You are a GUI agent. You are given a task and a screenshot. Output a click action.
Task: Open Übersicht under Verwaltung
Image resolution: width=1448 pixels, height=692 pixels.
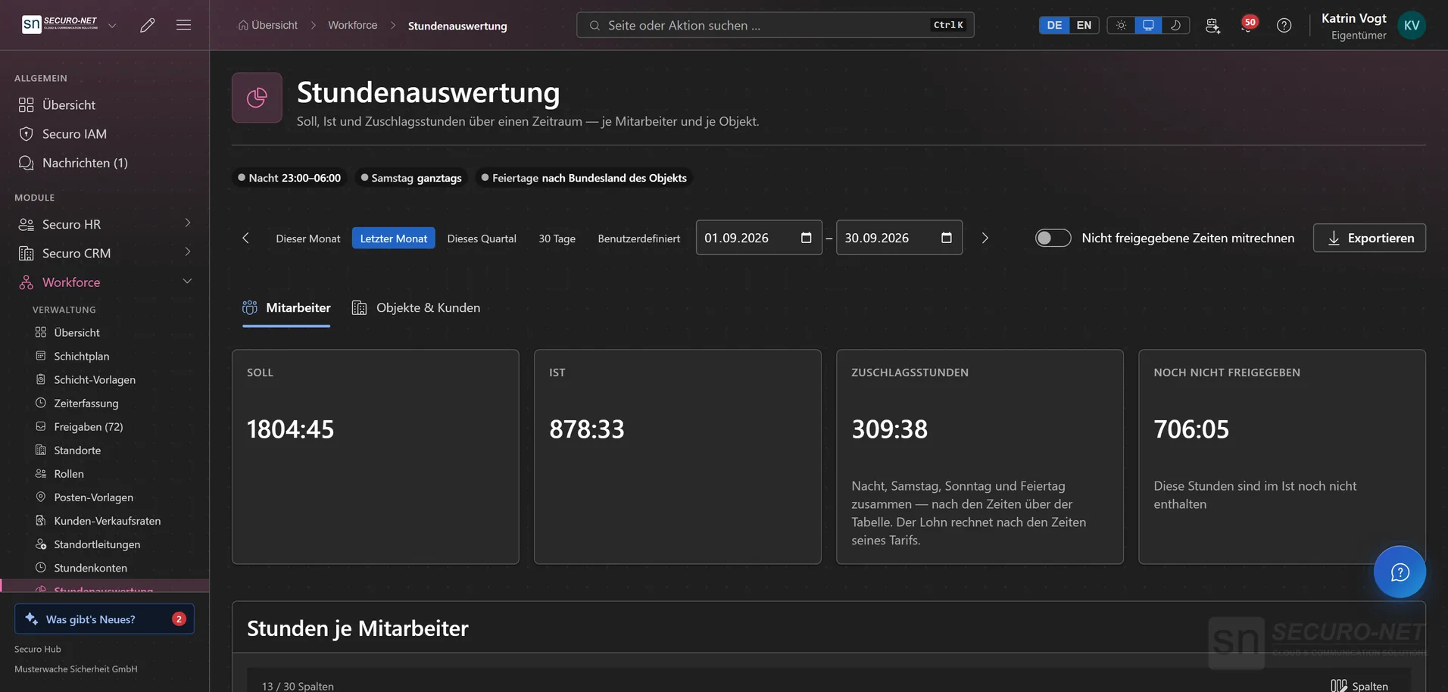tap(112, 332)
